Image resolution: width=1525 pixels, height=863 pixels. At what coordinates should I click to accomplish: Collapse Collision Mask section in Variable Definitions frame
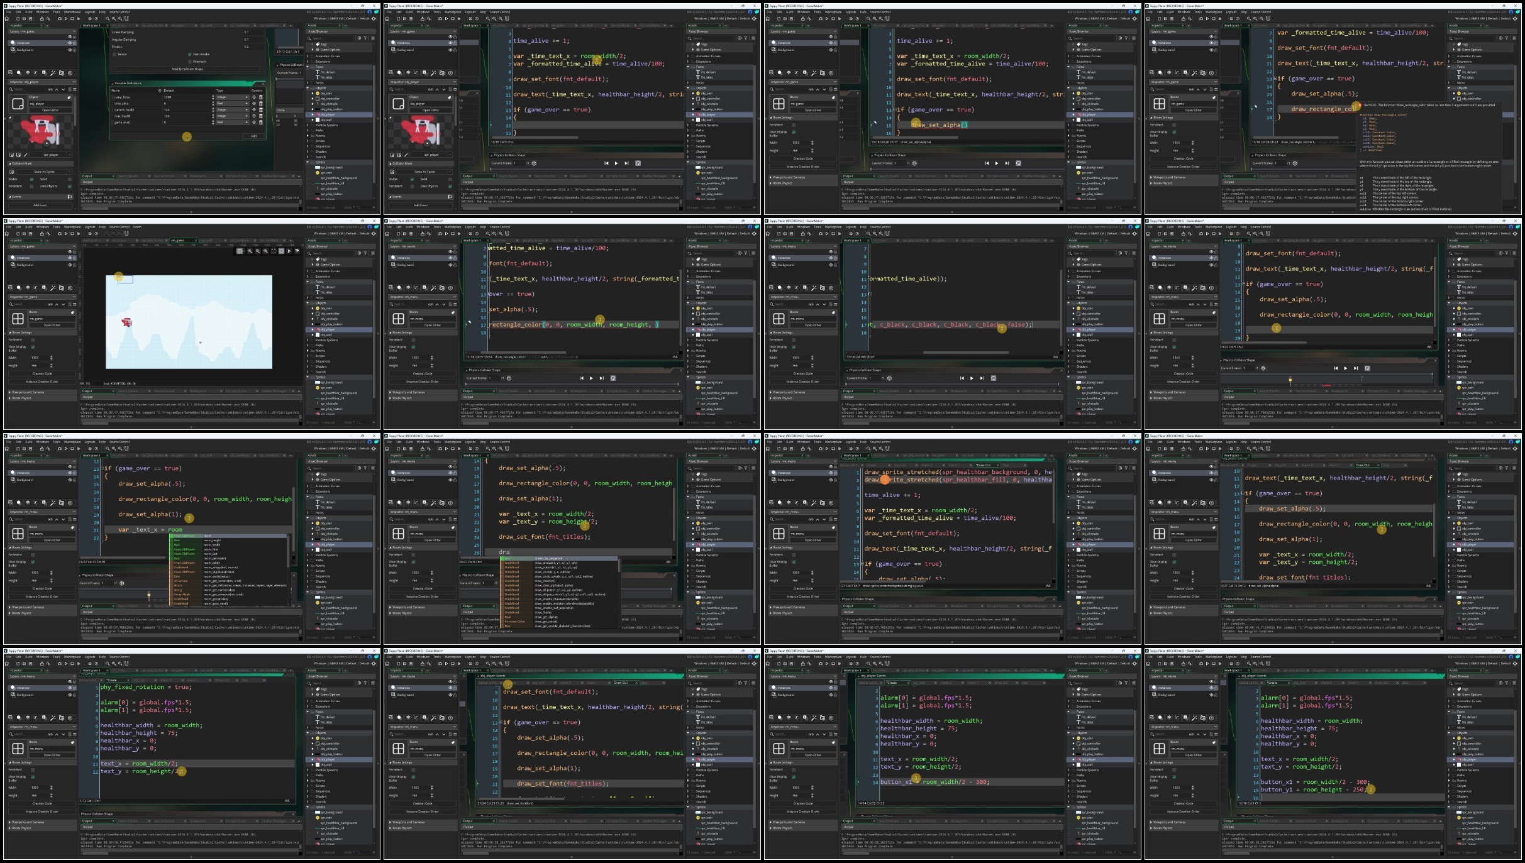(x=10, y=163)
